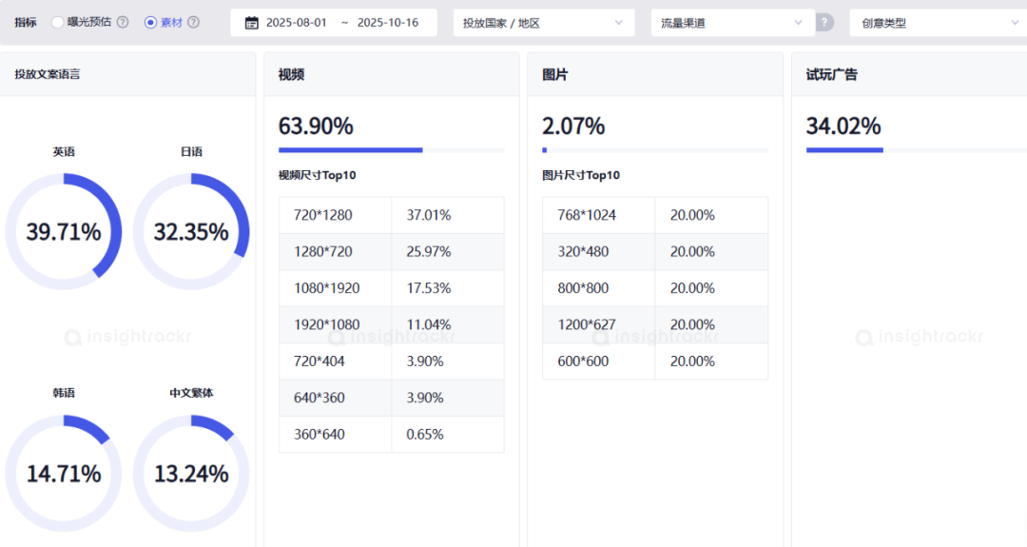The width and height of the screenshot is (1027, 547).
Task: Click the start date 2025-08-01
Action: click(297, 23)
